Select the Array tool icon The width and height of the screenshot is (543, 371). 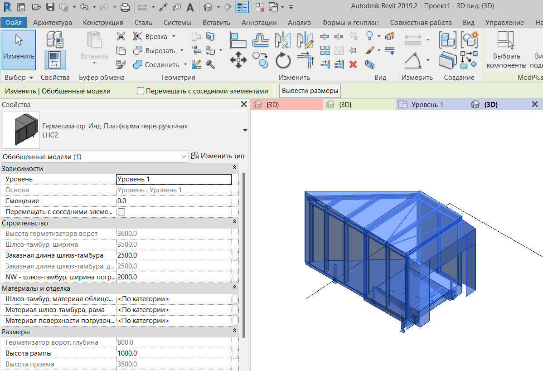325,50
